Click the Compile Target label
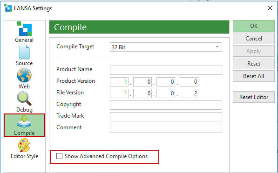This screenshot has width=278, height=173. 75,47
